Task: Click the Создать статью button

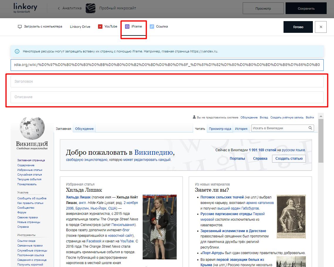Action: point(289,159)
